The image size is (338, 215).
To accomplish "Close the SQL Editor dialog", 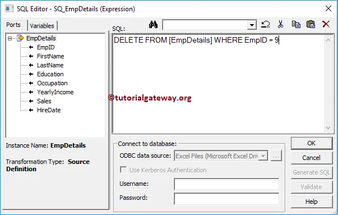I will 328,8.
